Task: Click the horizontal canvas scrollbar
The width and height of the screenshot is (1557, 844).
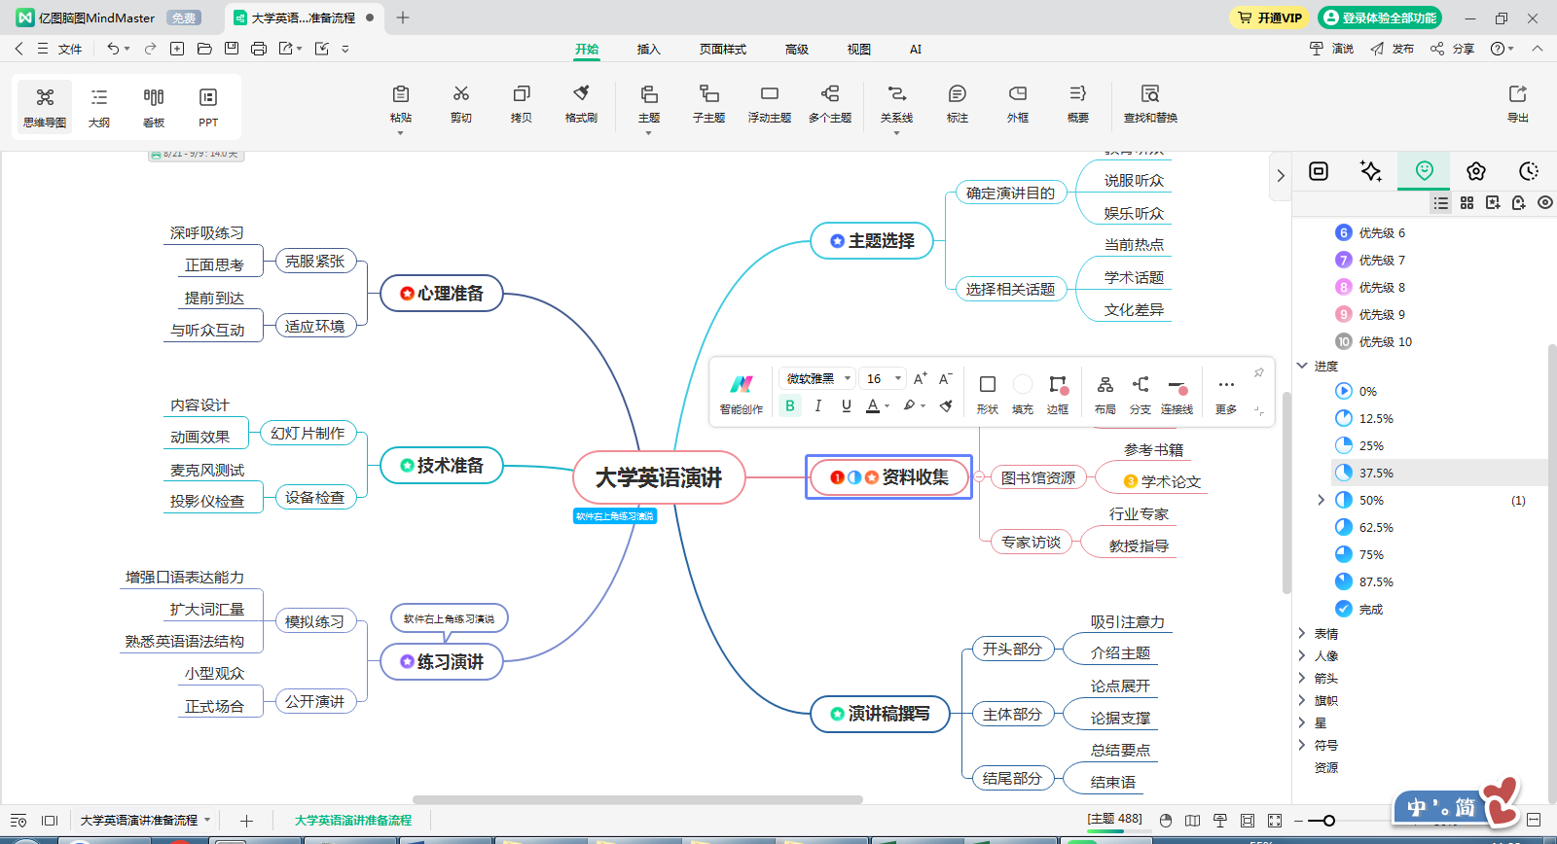Action: tap(637, 800)
